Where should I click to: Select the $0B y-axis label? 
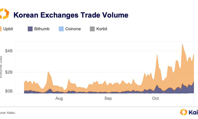click(9, 91)
